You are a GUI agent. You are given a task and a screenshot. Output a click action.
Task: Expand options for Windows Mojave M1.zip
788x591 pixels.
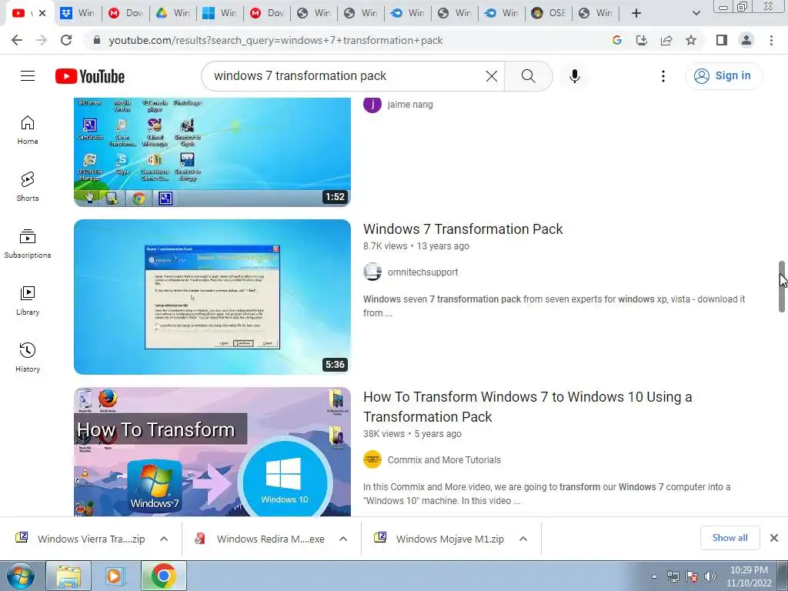pyautogui.click(x=523, y=539)
